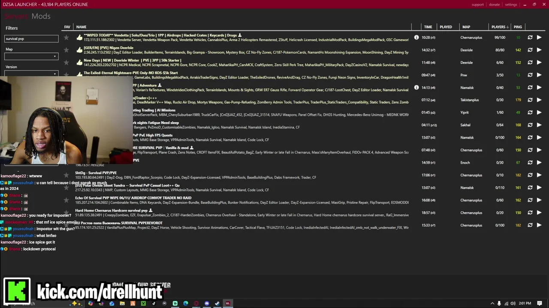This screenshot has height=308, width=549.
Task: Refresh the Vendetta server row
Action: point(530,38)
